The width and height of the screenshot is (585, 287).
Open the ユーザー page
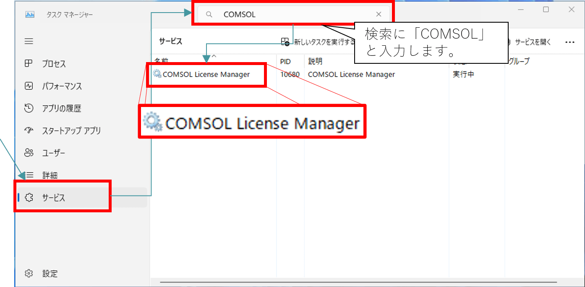click(x=53, y=153)
